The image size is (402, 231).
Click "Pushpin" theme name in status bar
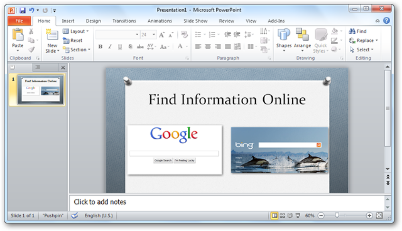click(x=53, y=216)
